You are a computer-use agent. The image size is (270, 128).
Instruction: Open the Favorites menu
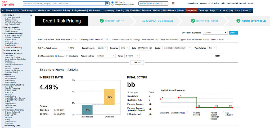click(193, 3)
